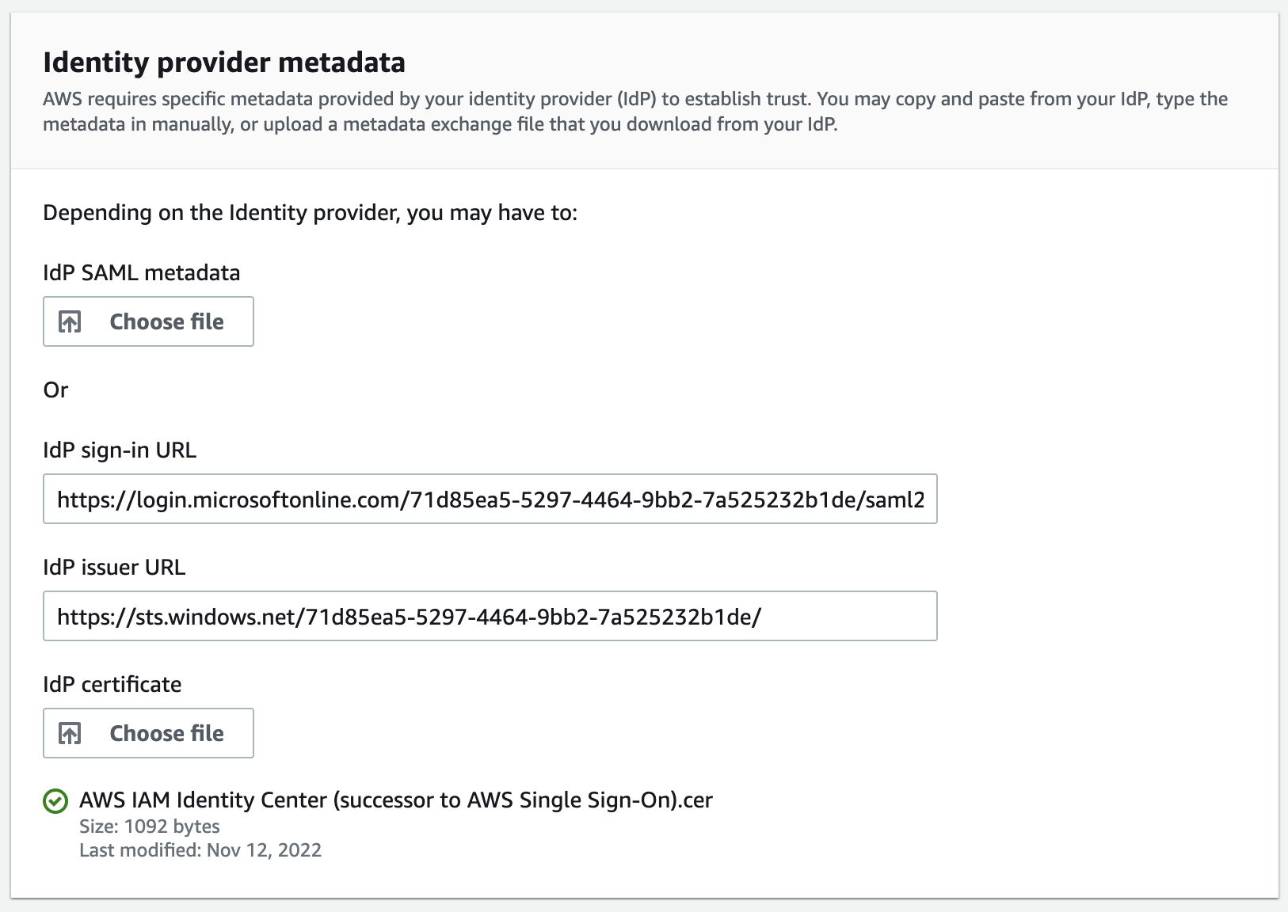Click the Identity provider metadata heading
The width and height of the screenshot is (1288, 912).
coord(224,62)
